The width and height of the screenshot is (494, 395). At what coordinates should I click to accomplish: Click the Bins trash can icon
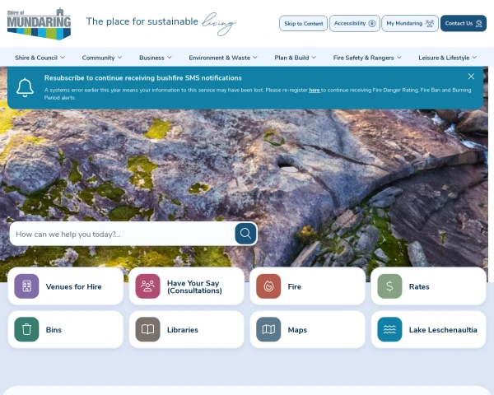click(27, 329)
